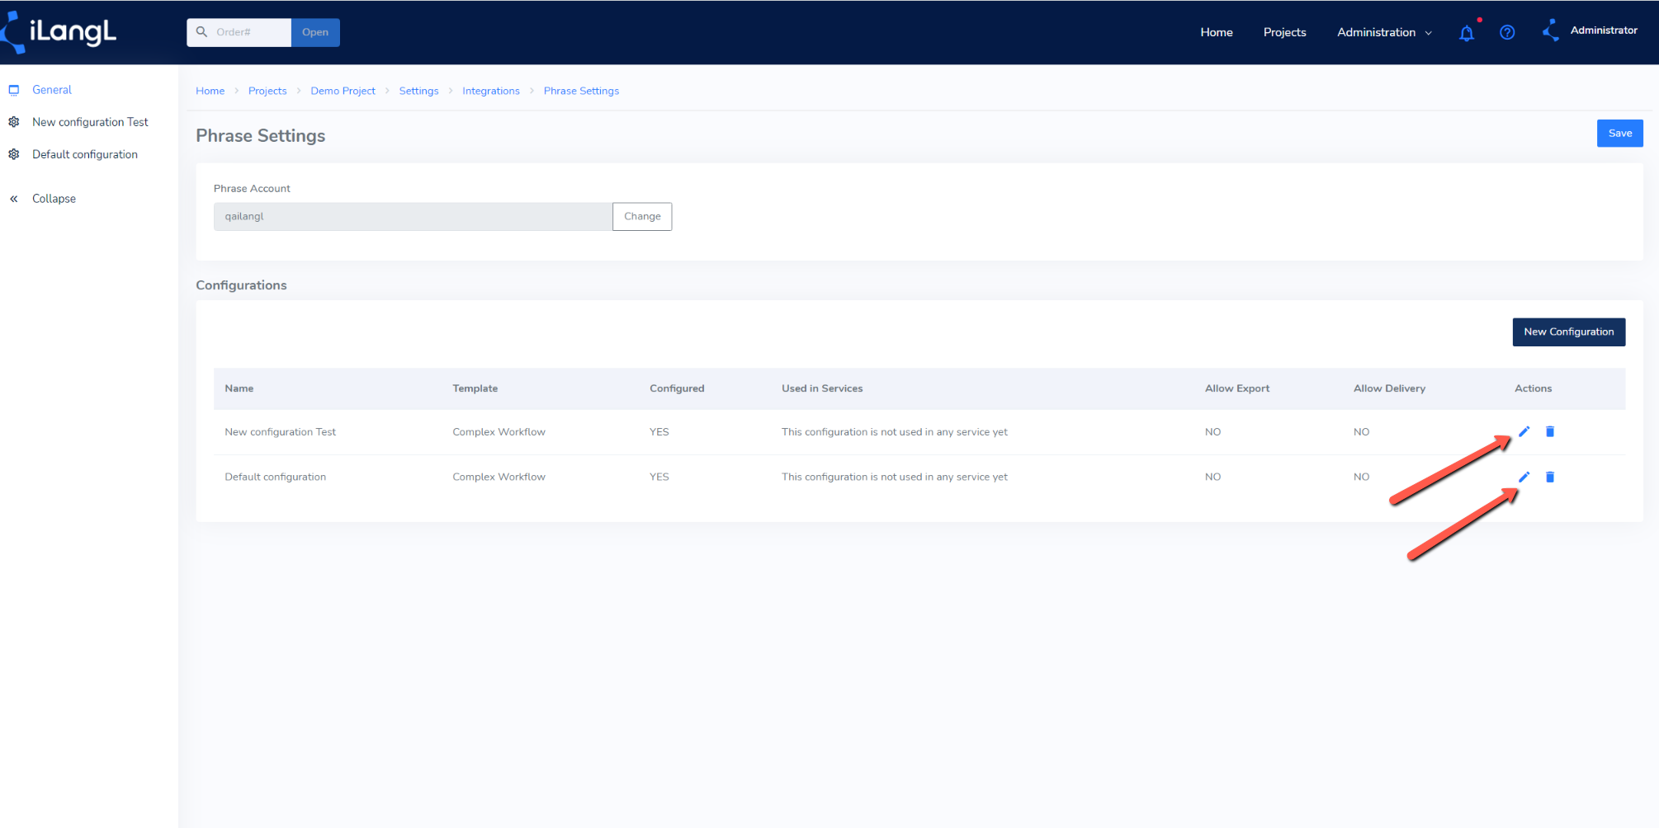Go to Projects breadcrumb
1659x828 pixels.
[267, 91]
